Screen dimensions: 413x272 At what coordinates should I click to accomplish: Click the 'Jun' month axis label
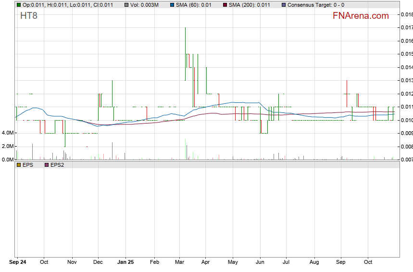[260, 263]
